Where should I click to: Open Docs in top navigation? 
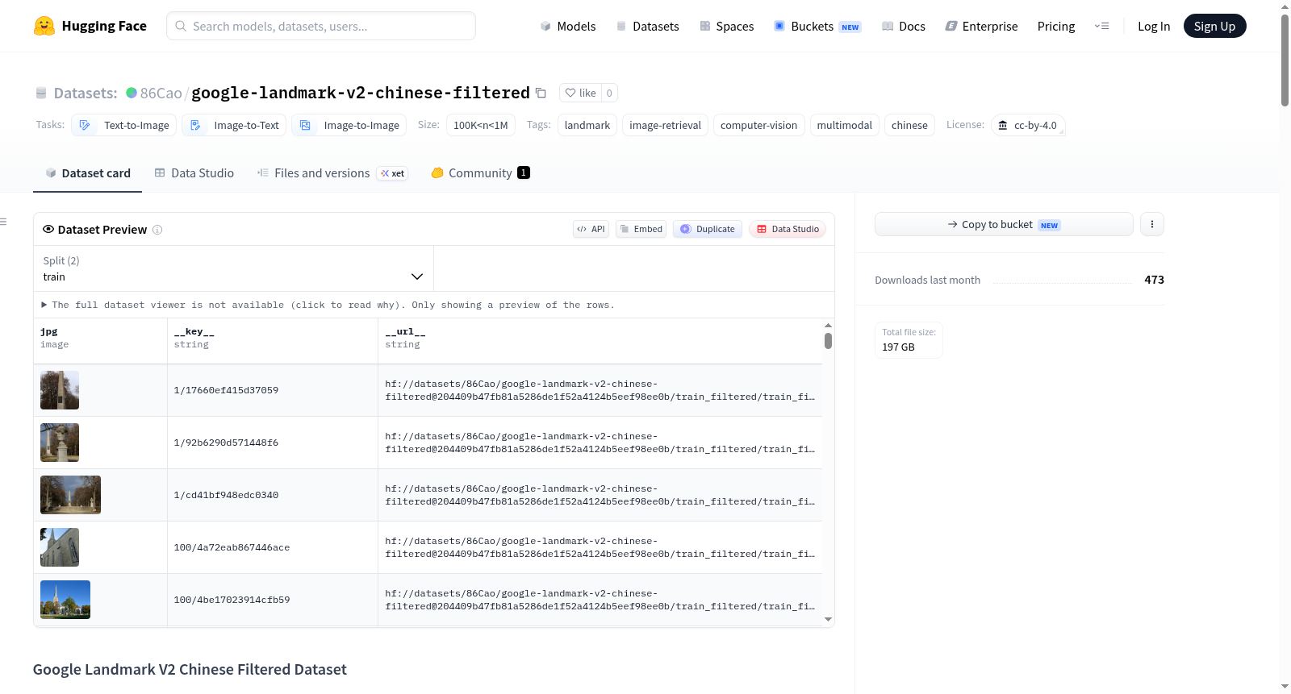tap(904, 26)
